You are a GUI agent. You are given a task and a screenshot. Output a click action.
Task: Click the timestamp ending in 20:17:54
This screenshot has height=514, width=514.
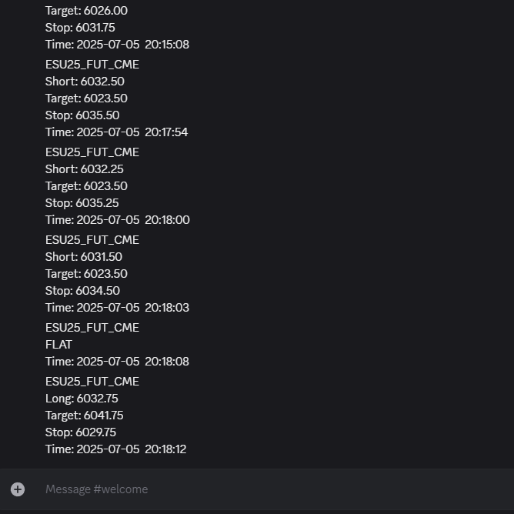116,132
